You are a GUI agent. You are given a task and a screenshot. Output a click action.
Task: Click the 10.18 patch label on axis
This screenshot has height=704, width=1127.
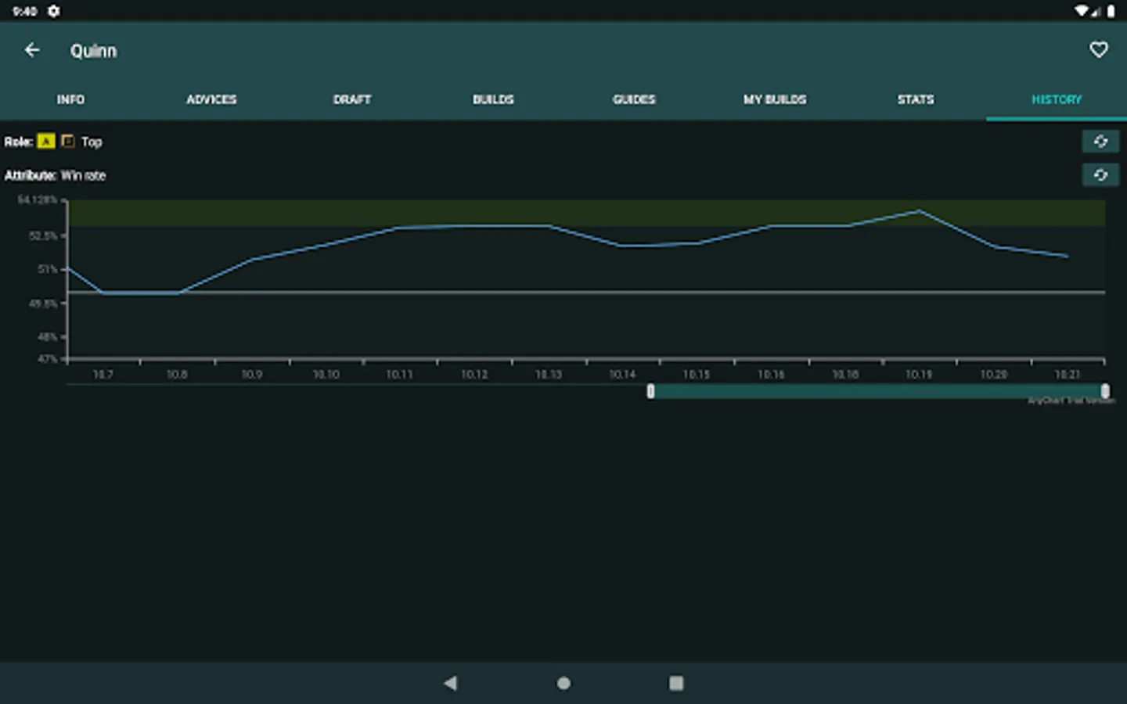[844, 375]
